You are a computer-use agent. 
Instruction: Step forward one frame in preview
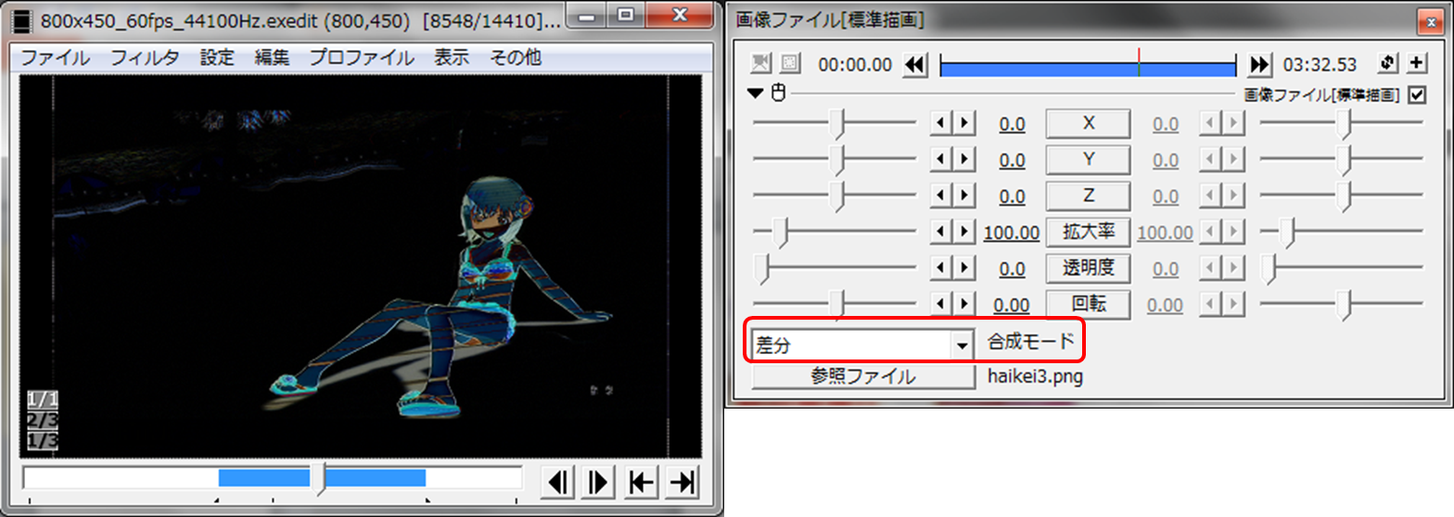pyautogui.click(x=599, y=482)
